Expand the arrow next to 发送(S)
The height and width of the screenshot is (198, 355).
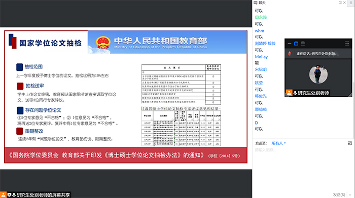350,195
